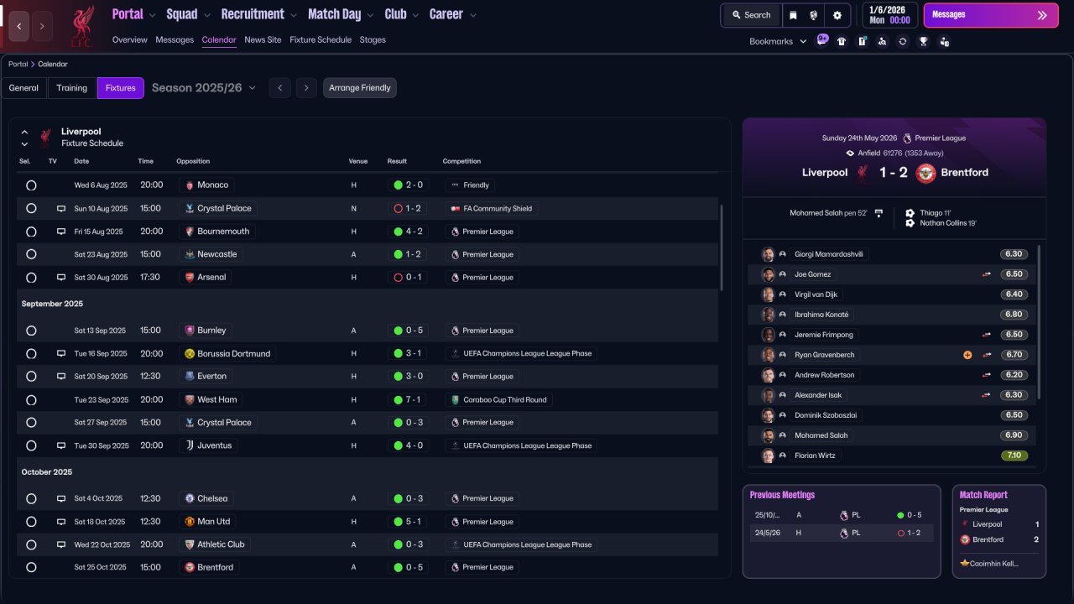Screen dimensions: 1074x604
Task: Click the missed penalty icon beside Mohamed Salah
Action: tap(878, 213)
